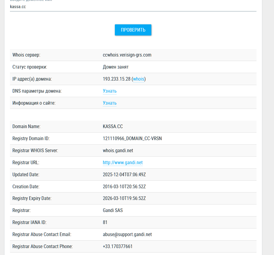
Task: Click the abuse phone number +33.170377661
Action: point(118,247)
